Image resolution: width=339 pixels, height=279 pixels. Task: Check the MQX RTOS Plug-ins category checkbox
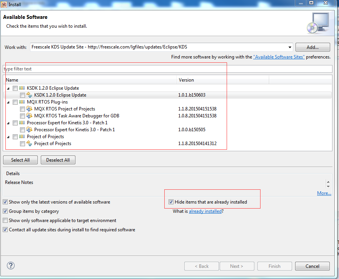pos(15,102)
